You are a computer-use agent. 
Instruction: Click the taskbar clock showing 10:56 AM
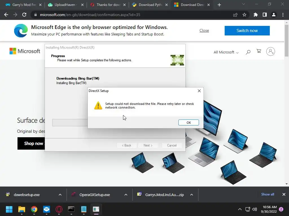coord(269,209)
